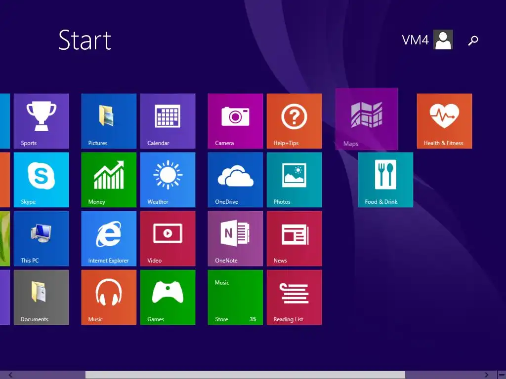Open the Food & Drink tile

tap(385, 180)
